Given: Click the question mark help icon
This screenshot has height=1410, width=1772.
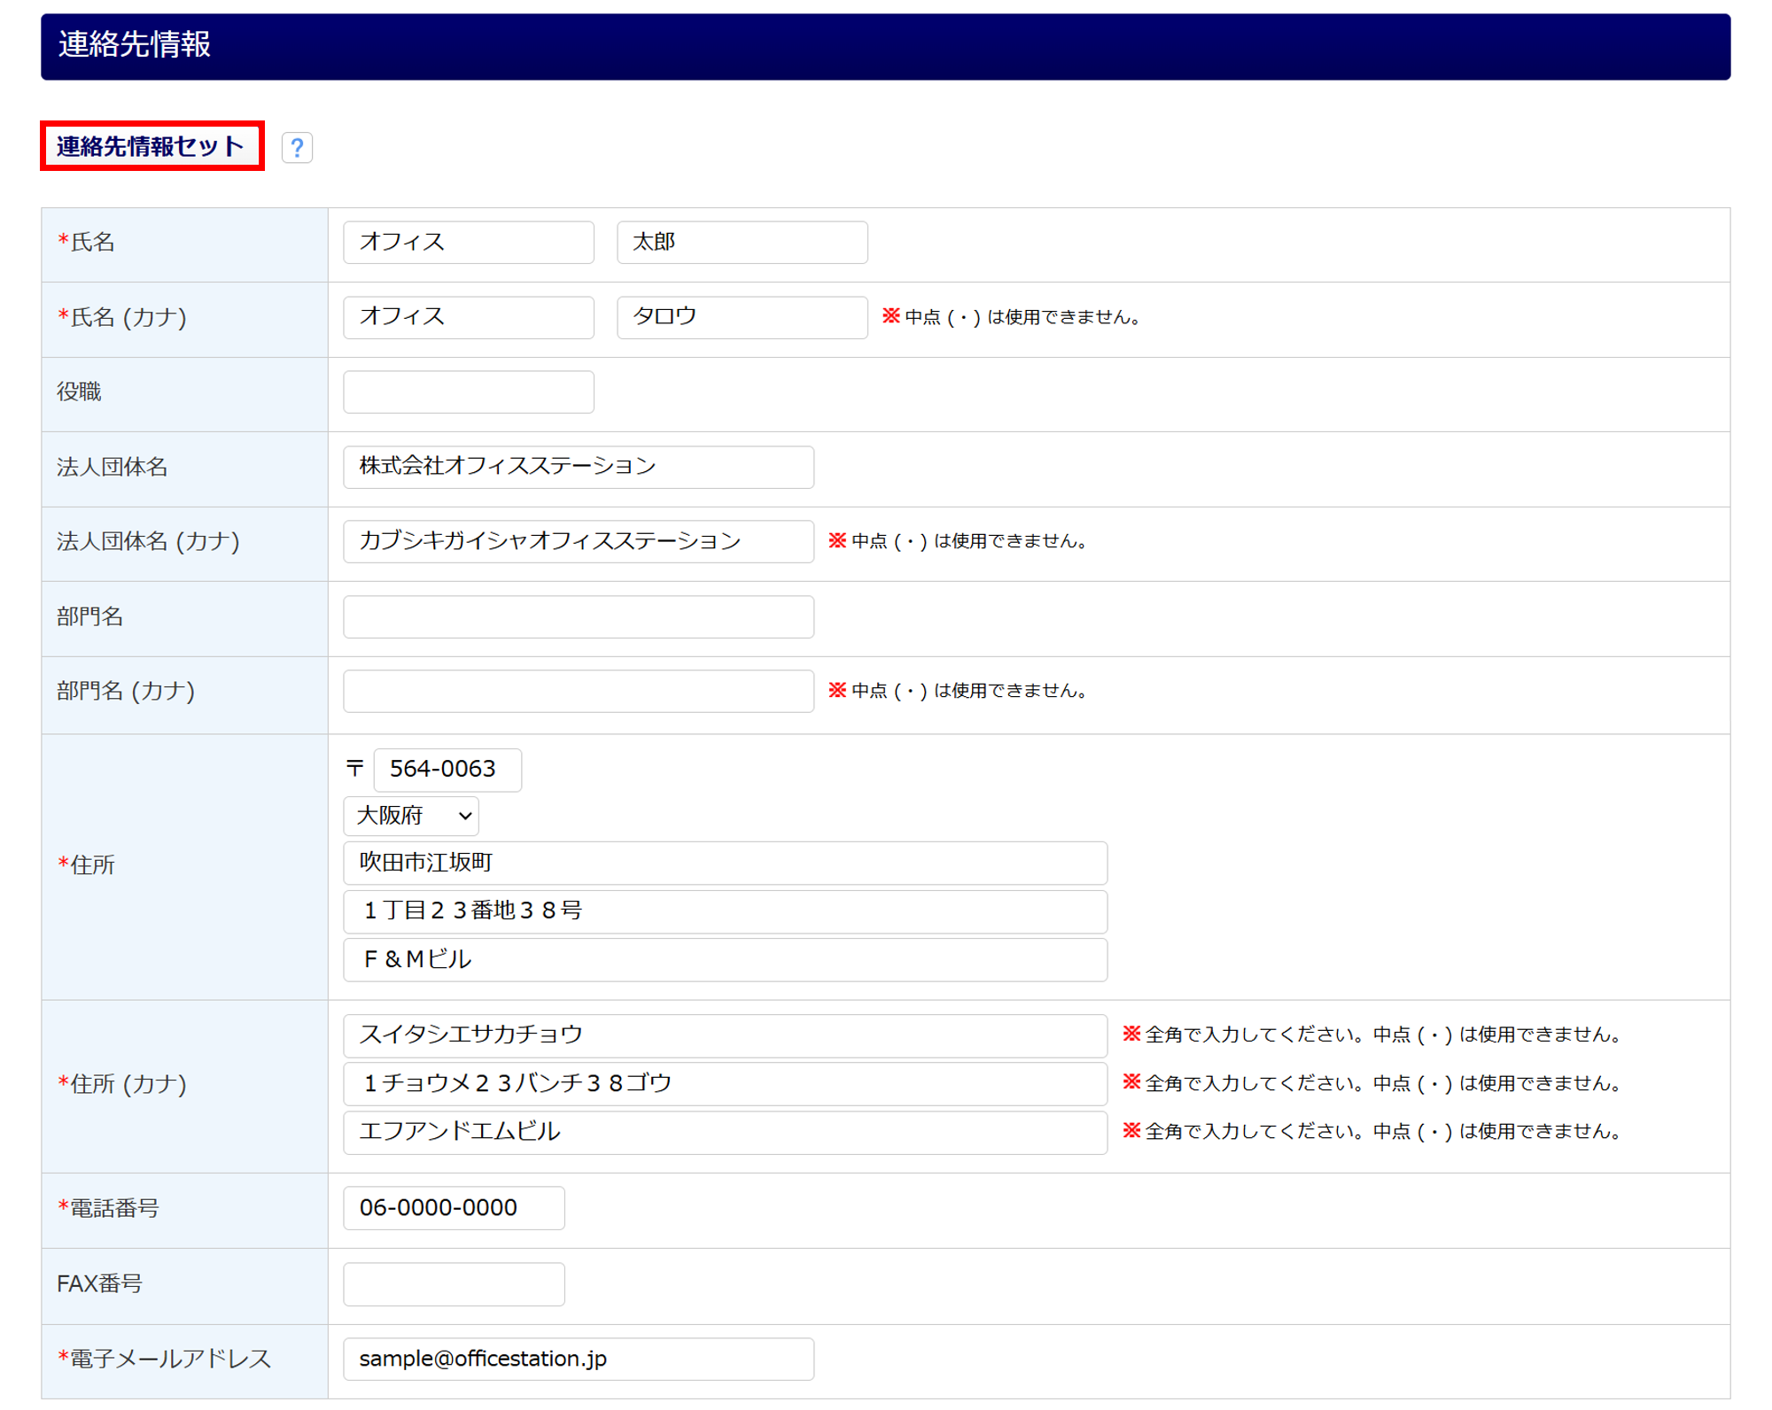Looking at the screenshot, I should (297, 147).
